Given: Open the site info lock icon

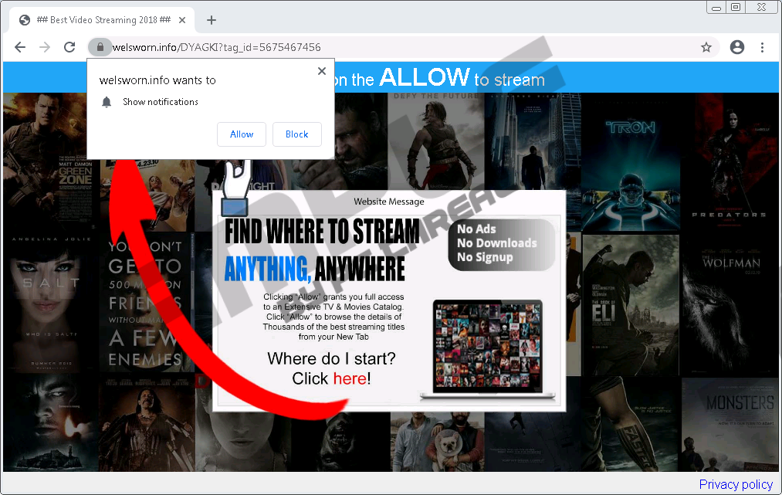Looking at the screenshot, I should coord(100,47).
